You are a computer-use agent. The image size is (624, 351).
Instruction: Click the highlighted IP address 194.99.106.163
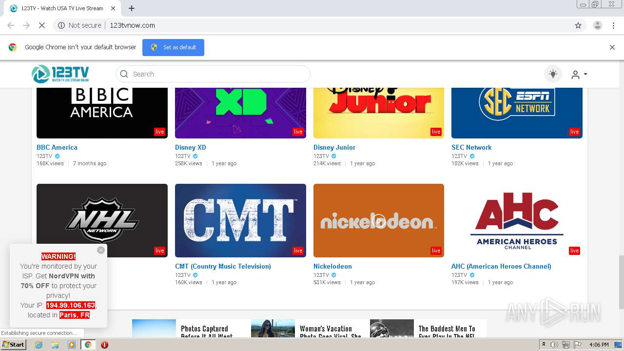pyautogui.click(x=71, y=305)
